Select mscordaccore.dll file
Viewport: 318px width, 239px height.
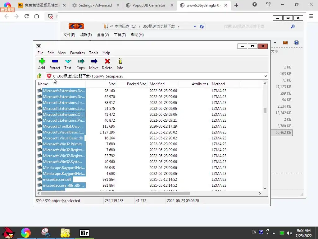(x=57, y=180)
